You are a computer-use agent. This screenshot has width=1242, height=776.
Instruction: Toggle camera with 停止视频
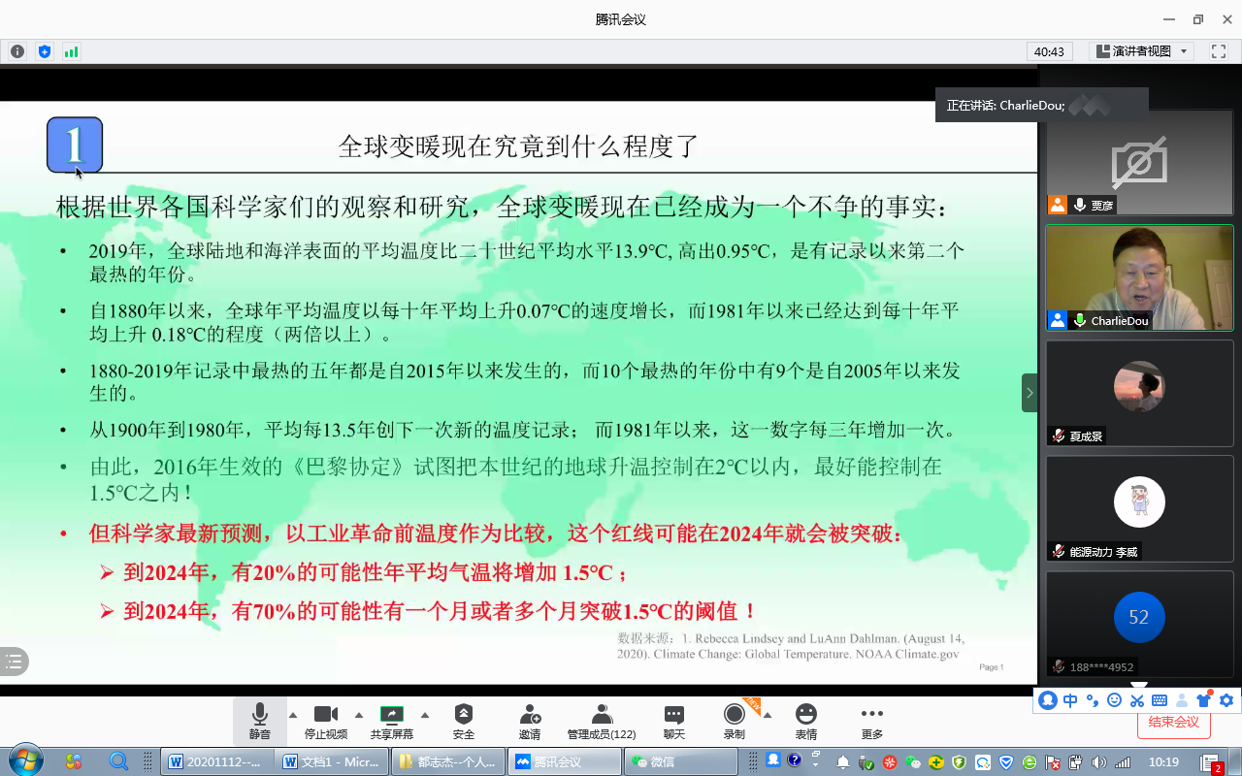(326, 722)
